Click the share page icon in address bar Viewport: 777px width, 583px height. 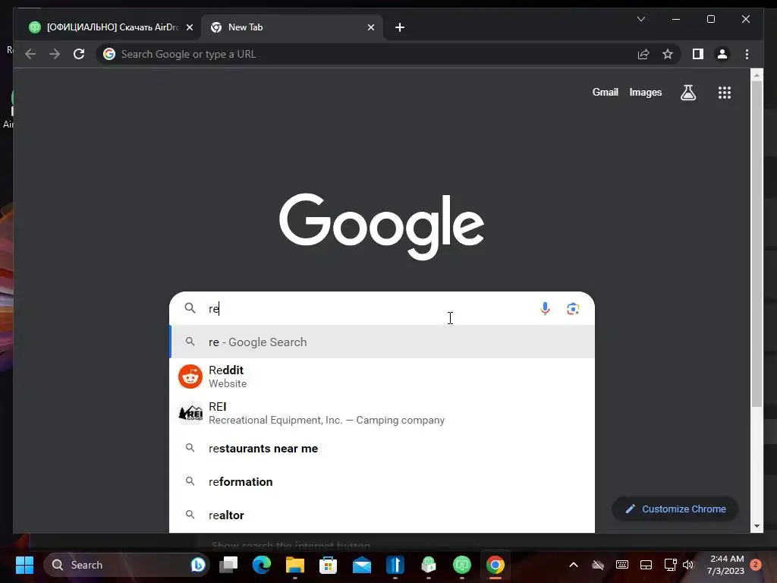click(643, 54)
